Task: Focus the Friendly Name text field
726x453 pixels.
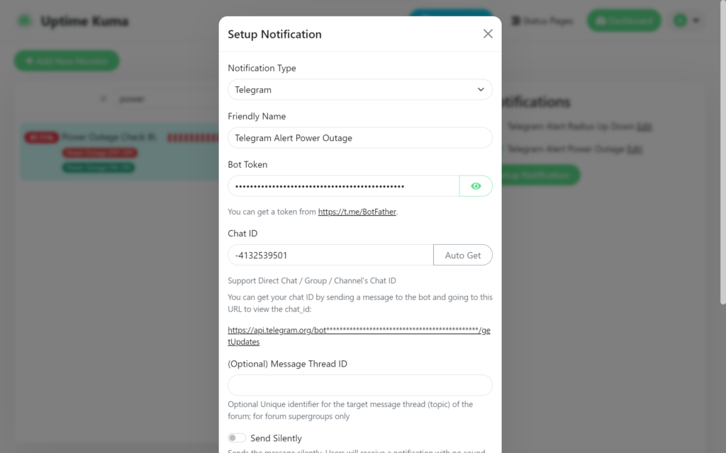Action: point(360,138)
